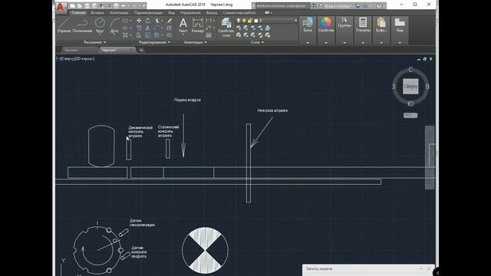Toggle the layer on/off lightbulb icon
Screen dimensions: 491x276
(x=239, y=21)
